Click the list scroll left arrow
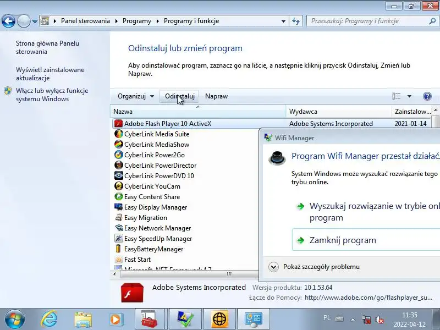This screenshot has height=330, width=440. click(114, 274)
